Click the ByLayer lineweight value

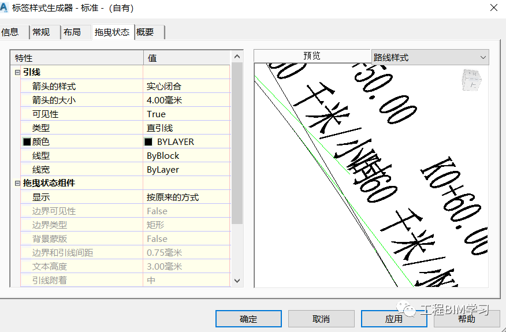(x=163, y=169)
